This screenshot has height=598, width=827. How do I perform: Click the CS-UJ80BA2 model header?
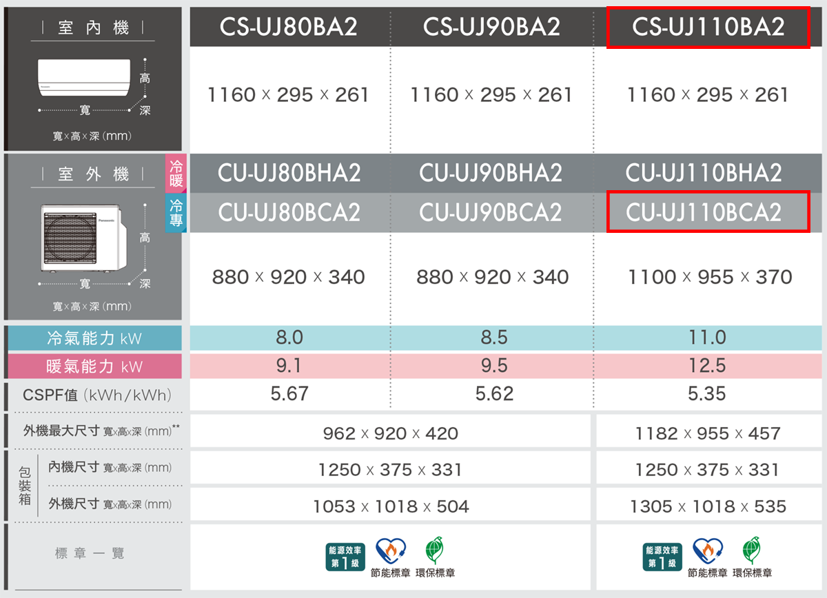pos(289,27)
